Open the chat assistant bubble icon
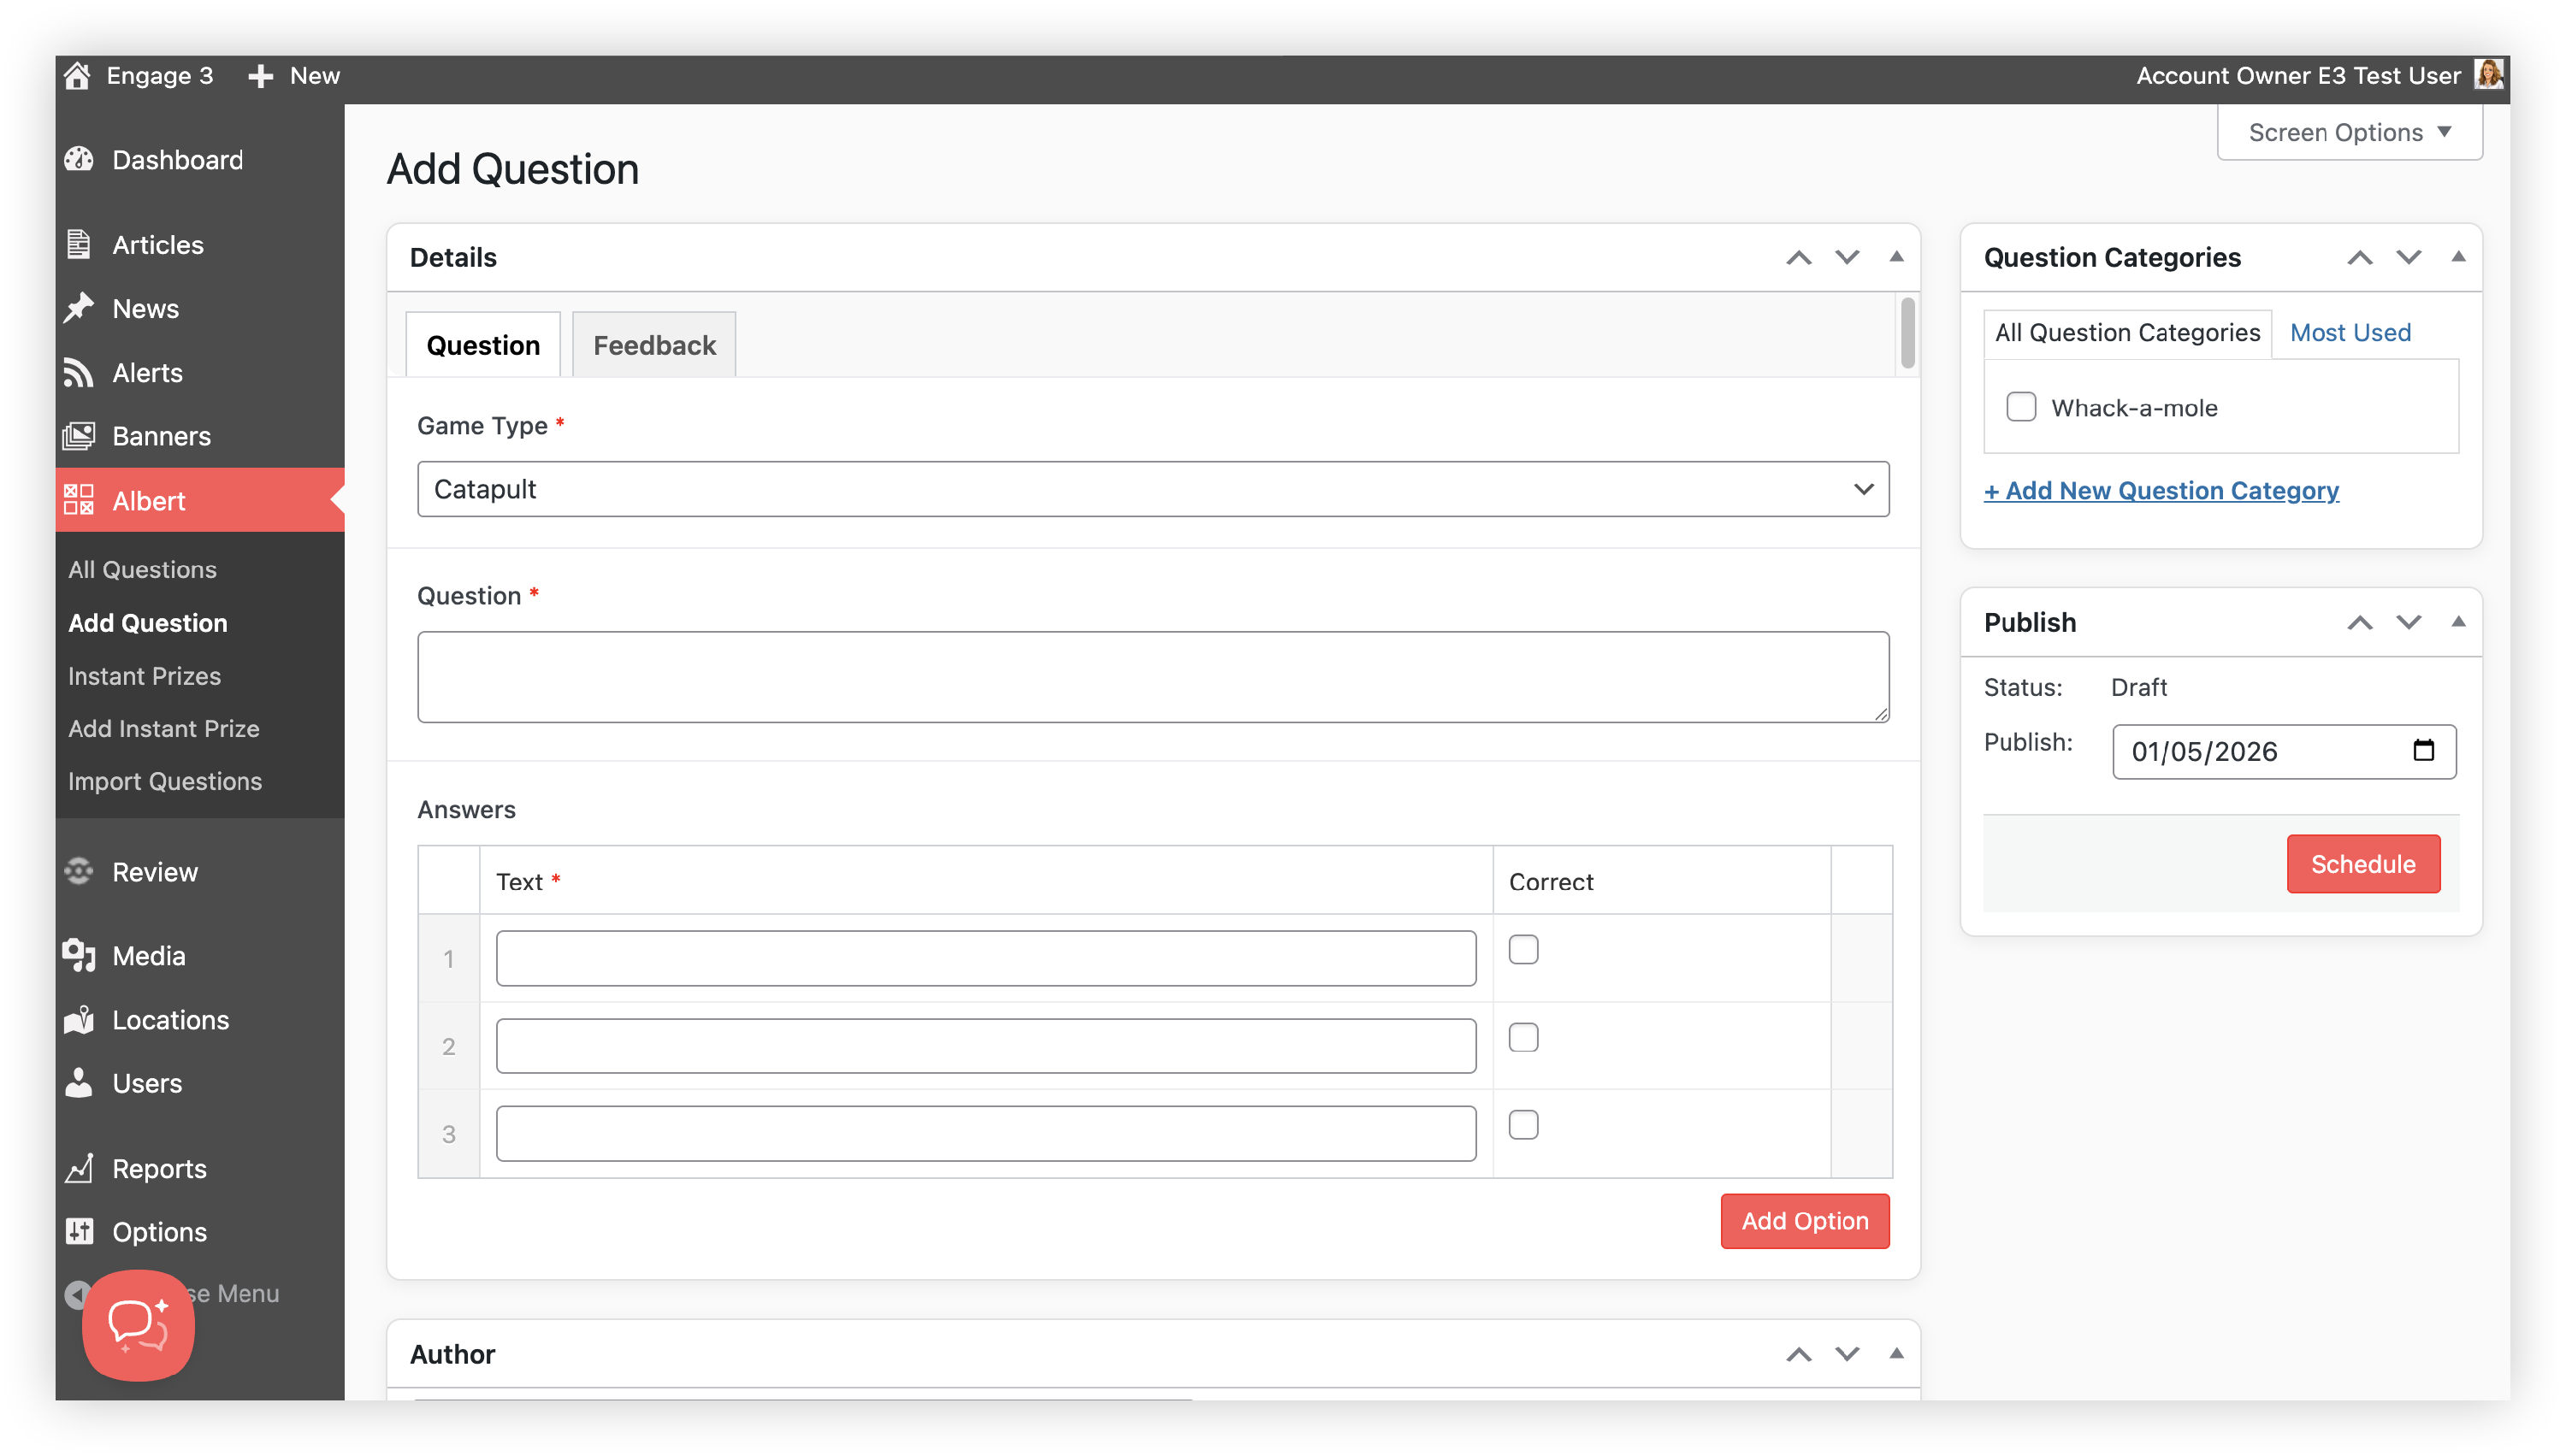Viewport: 2566px width, 1456px height. 138,1325
